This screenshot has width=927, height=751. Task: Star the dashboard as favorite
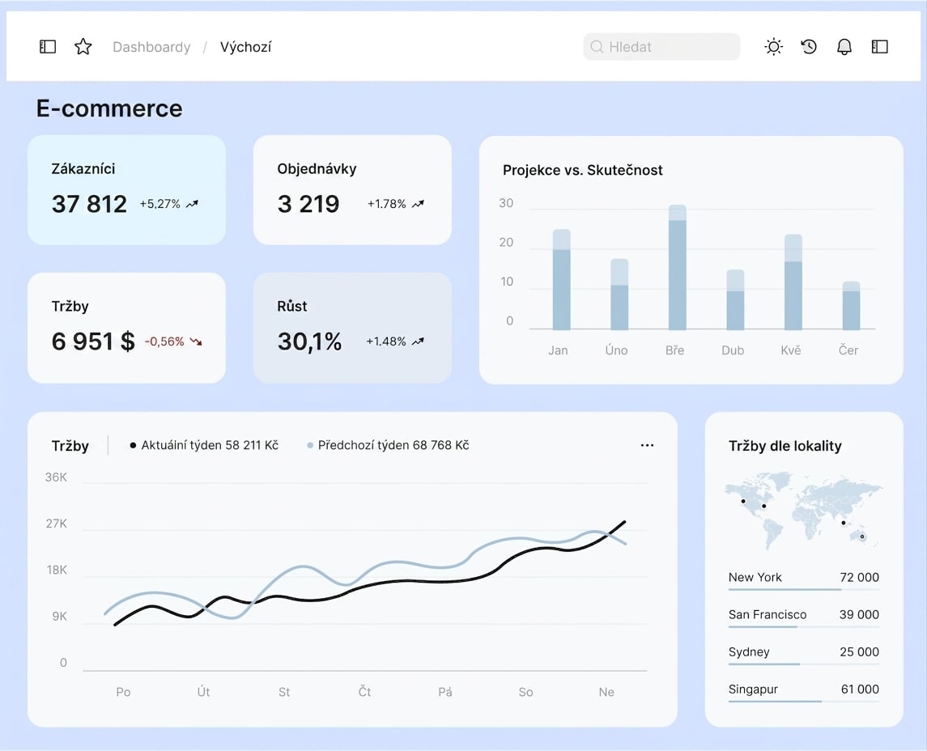click(x=83, y=47)
